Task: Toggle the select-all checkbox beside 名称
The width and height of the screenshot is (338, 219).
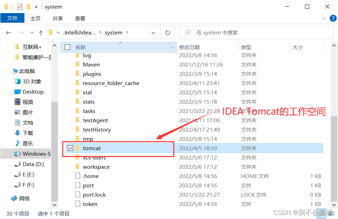Action: pyautogui.click(x=67, y=47)
